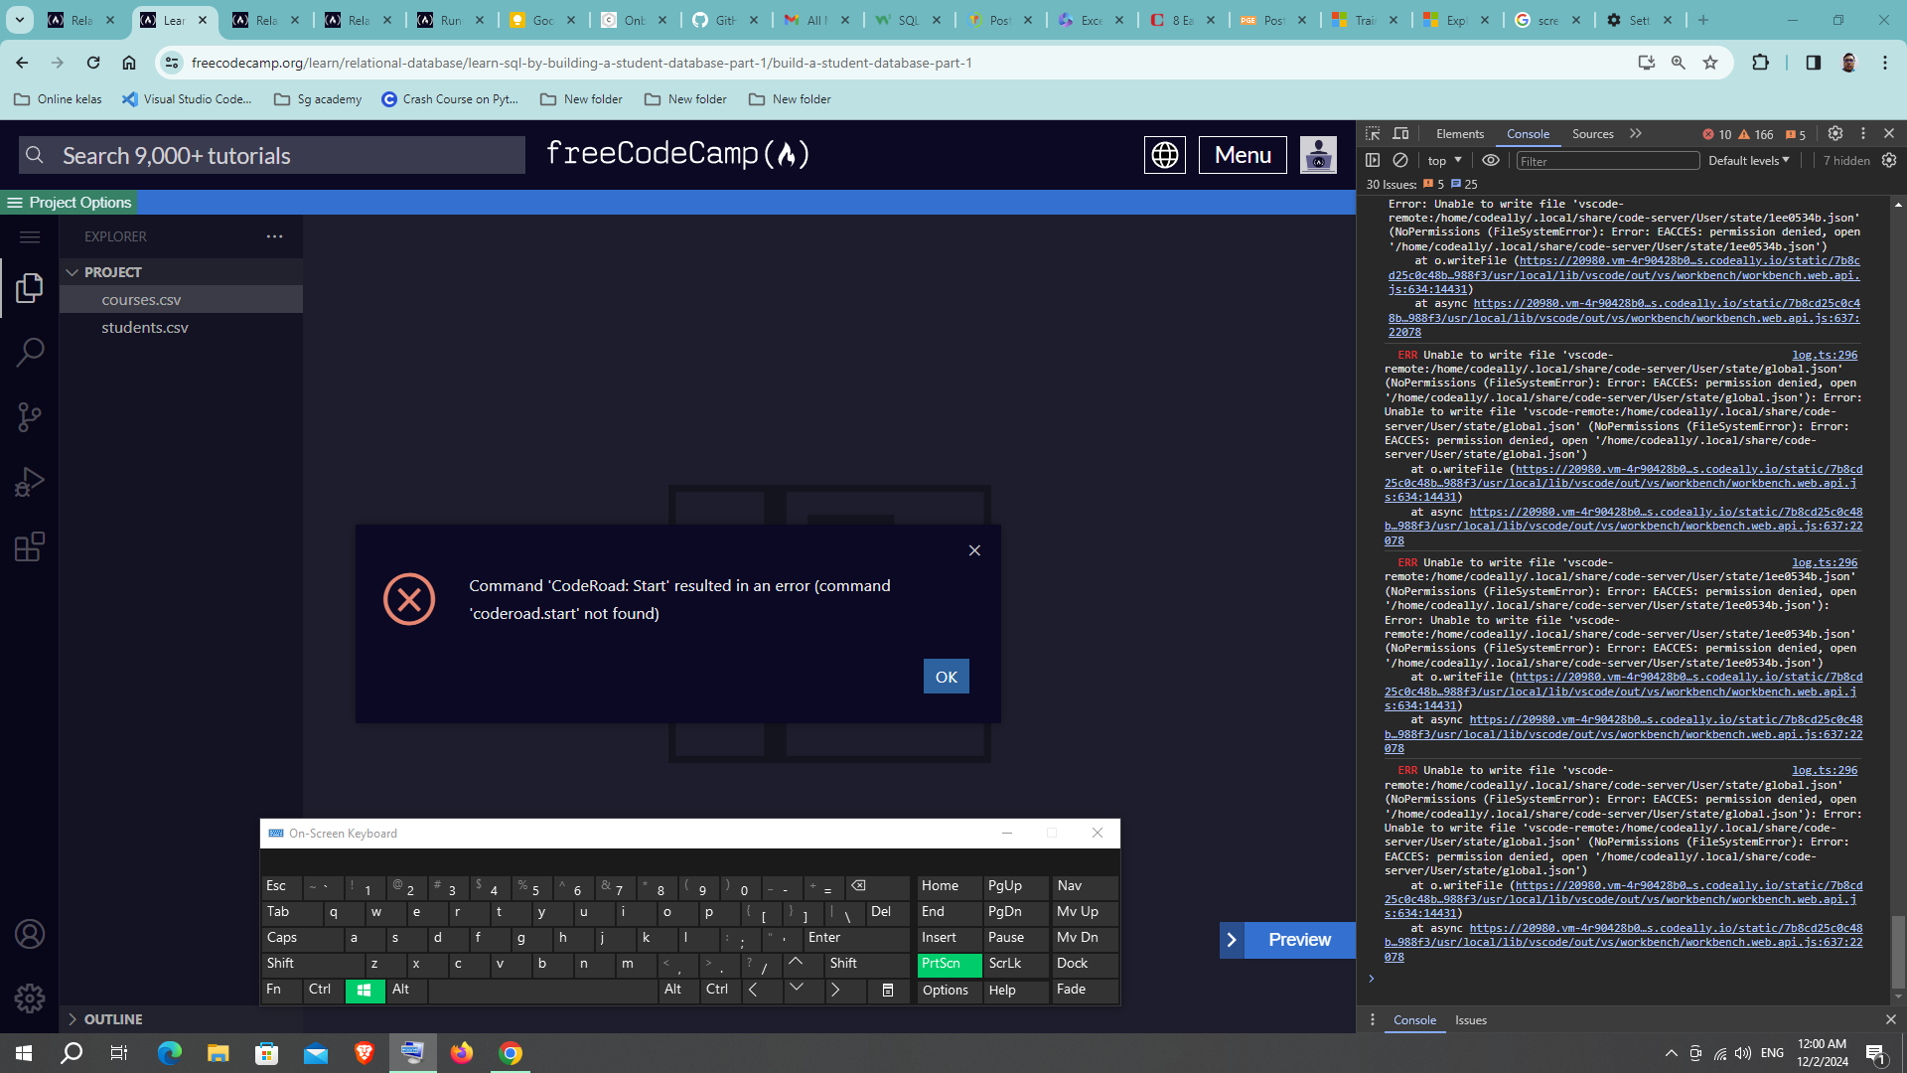The width and height of the screenshot is (1907, 1073).
Task: Switch to the Sources tab in DevTools
Action: pyautogui.click(x=1592, y=133)
